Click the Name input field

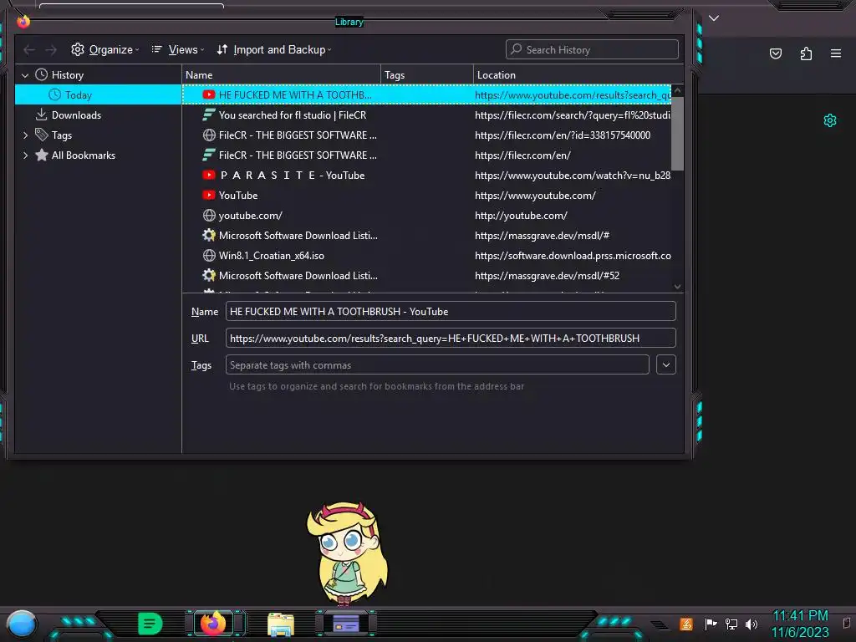point(451,311)
